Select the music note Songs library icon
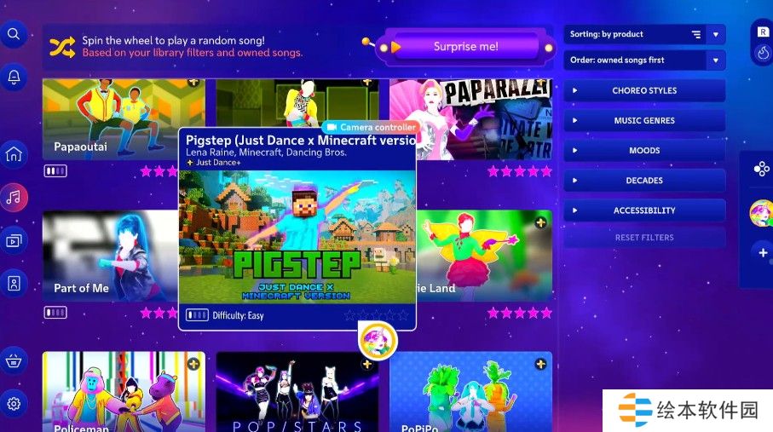The height and width of the screenshot is (432, 773). [14, 198]
